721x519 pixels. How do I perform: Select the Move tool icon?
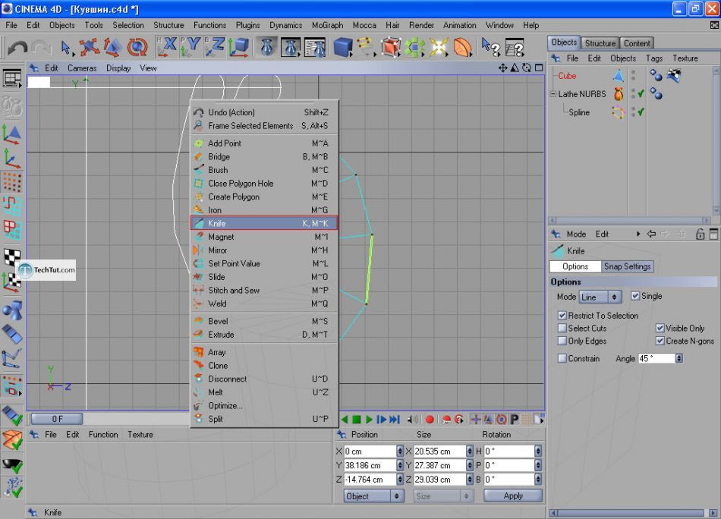click(88, 47)
